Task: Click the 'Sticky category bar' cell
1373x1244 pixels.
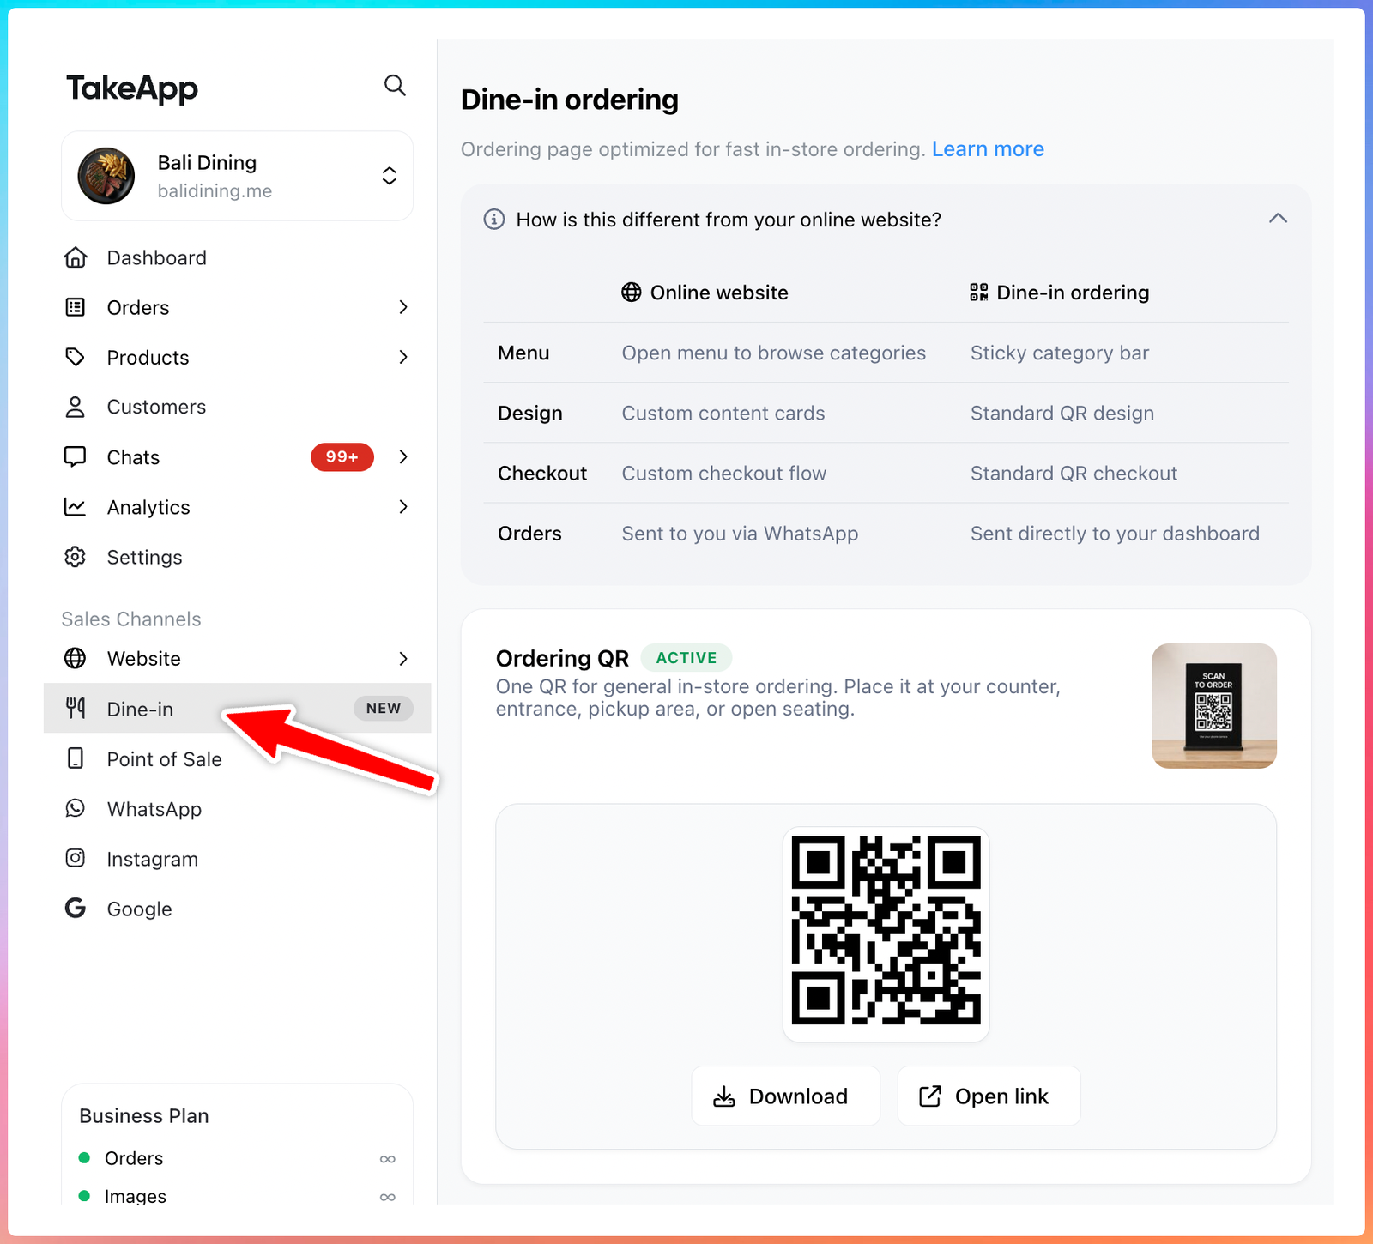Action: [1060, 353]
